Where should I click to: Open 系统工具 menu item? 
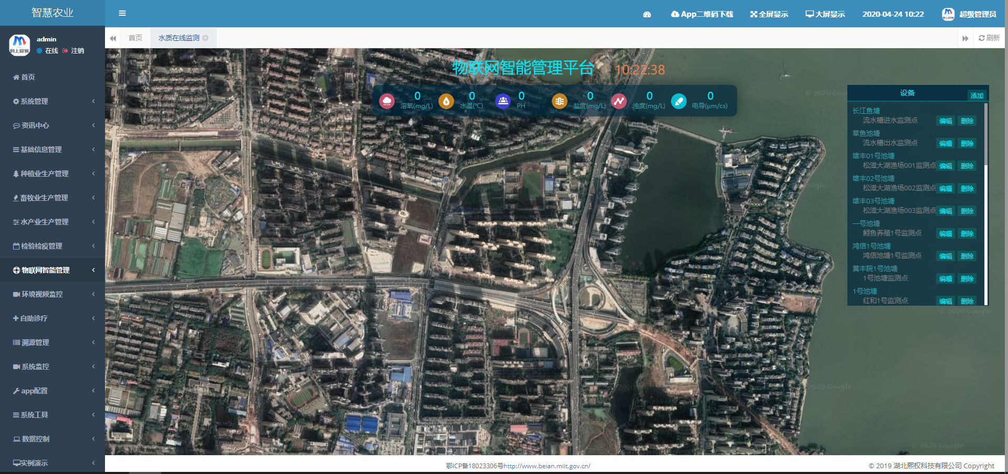point(52,415)
